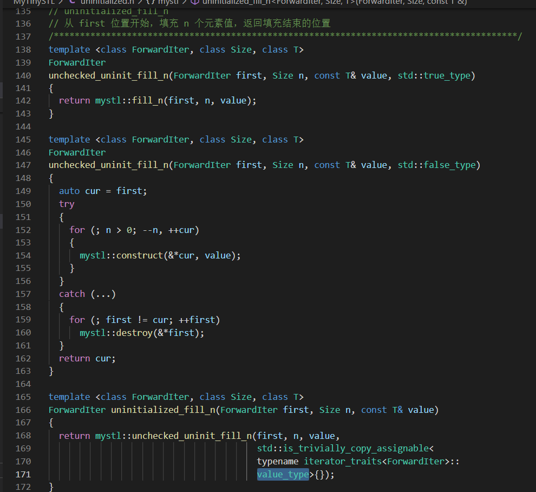Click 'const' keyword on line 166

(374, 410)
